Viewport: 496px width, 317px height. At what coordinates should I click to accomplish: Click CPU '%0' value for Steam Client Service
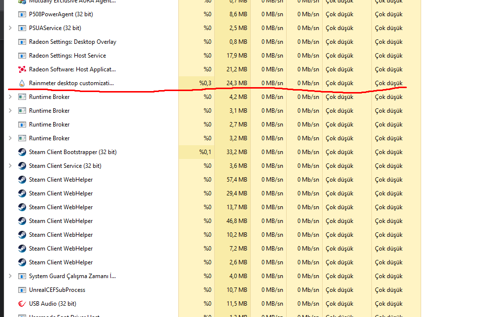point(207,166)
